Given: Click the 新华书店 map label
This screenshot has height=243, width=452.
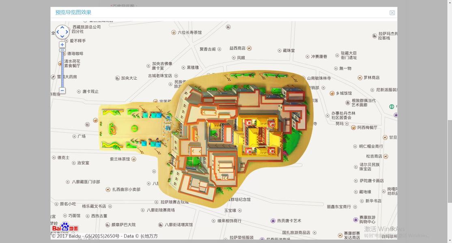Looking at the screenshot, I should click(x=373, y=201).
